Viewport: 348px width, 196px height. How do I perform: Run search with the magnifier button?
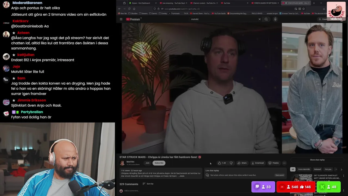[x=266, y=19]
